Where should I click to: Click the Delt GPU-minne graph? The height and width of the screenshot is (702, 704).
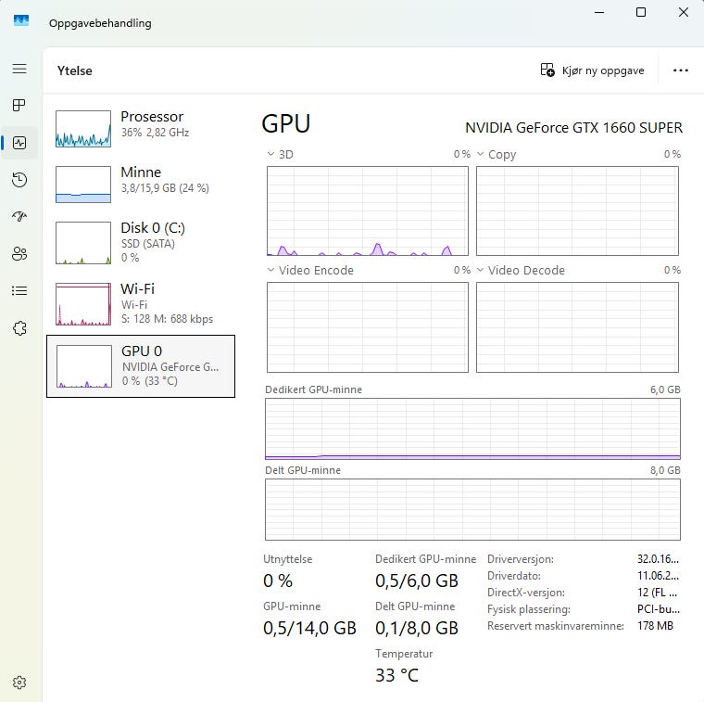tap(472, 509)
